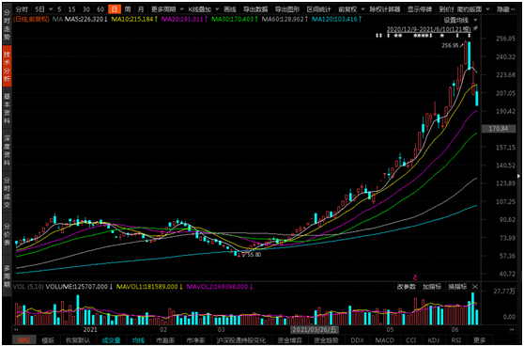Select the CCI indicator

[411, 340]
